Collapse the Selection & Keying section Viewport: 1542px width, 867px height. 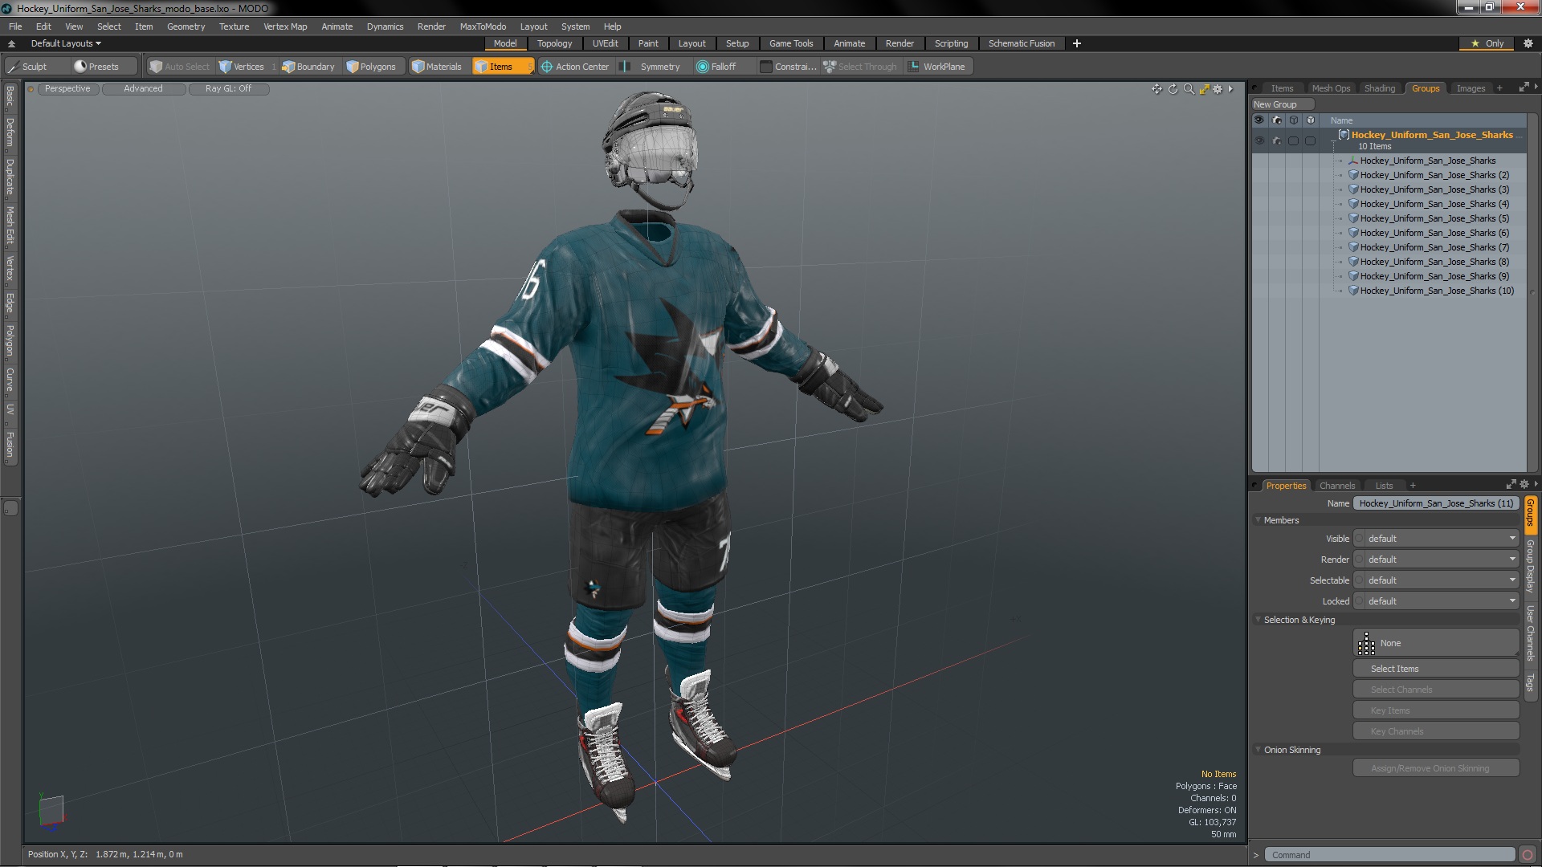coord(1258,620)
